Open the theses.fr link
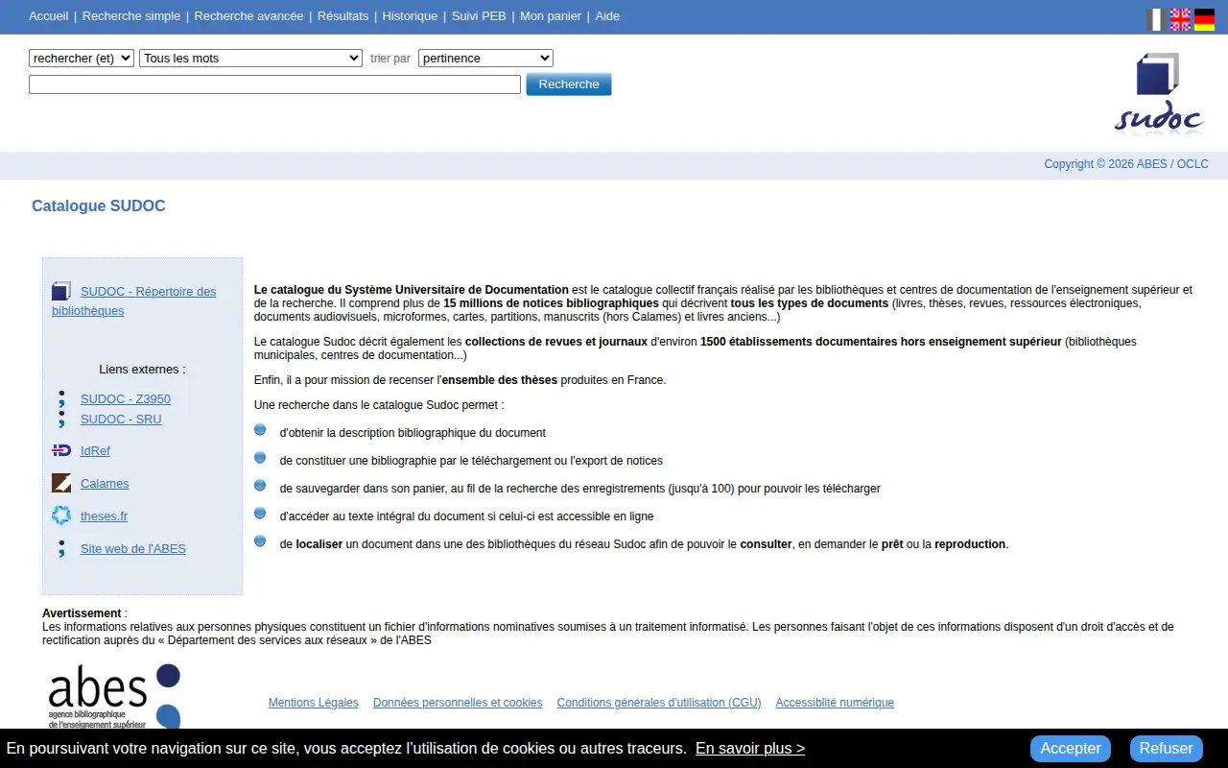 tap(104, 516)
